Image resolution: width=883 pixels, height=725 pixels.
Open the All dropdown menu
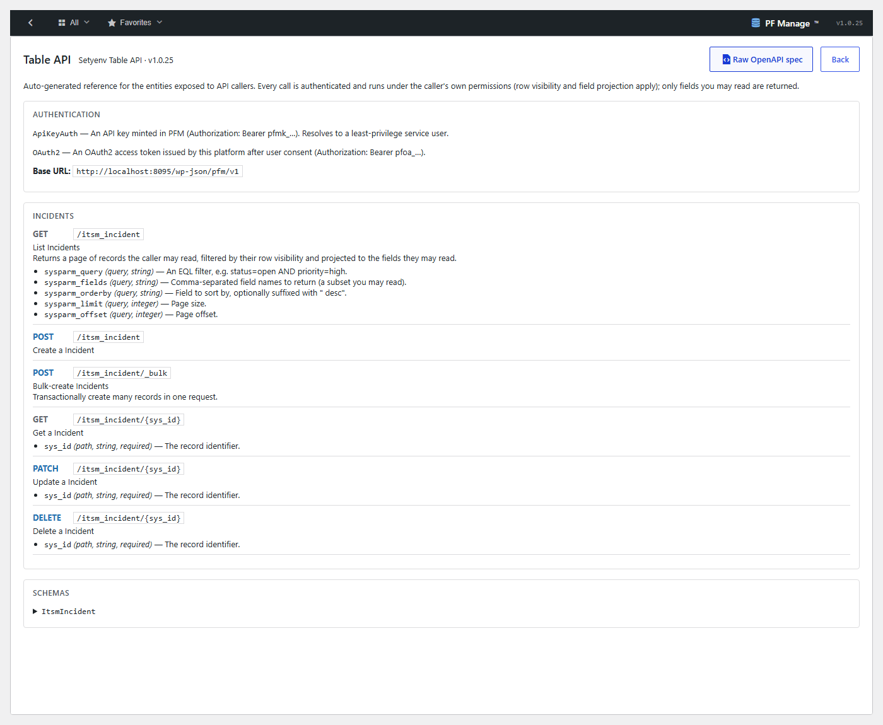(74, 23)
